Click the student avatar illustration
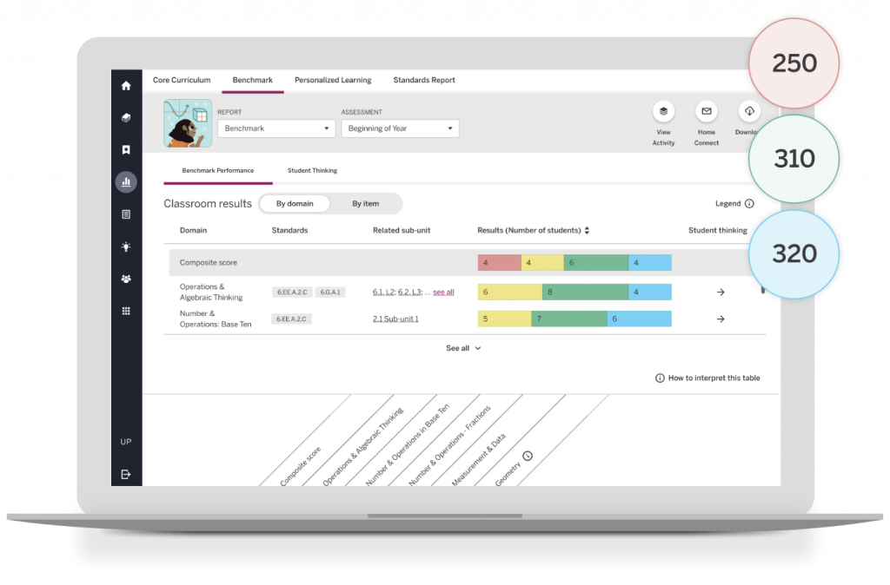The width and height of the screenshot is (890, 585). (188, 123)
